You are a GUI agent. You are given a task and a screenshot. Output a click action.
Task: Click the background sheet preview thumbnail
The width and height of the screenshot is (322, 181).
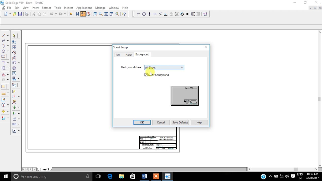185,96
